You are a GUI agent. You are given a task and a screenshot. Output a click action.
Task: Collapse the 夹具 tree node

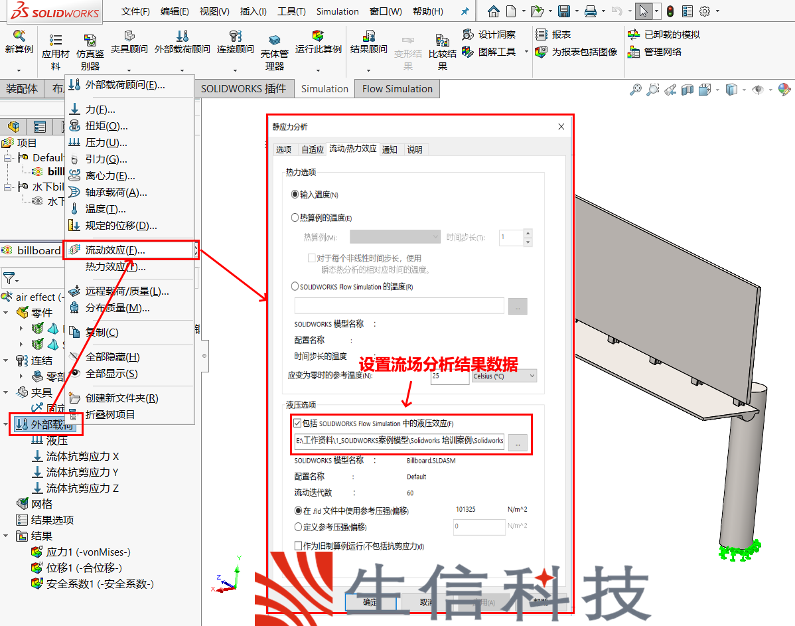[6, 392]
